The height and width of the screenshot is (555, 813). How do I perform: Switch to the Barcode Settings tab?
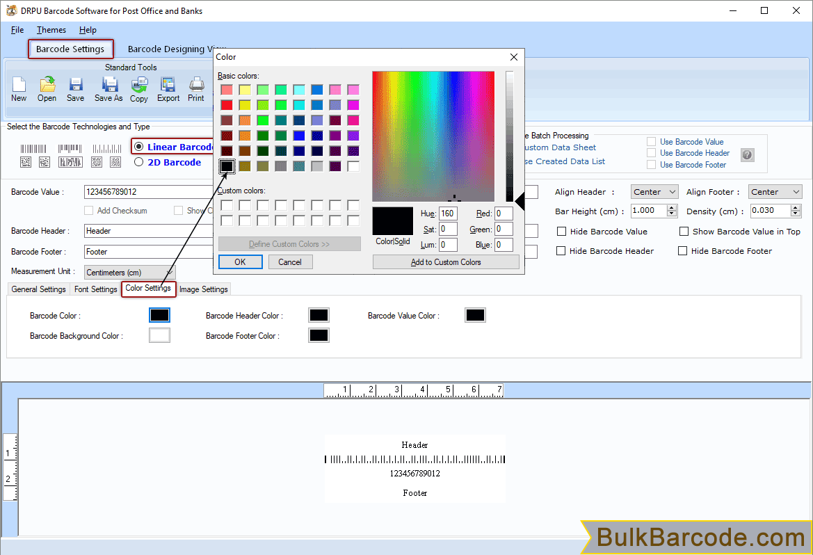[x=70, y=49]
